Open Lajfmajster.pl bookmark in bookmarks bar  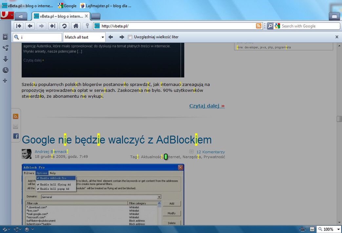tap(106, 6)
